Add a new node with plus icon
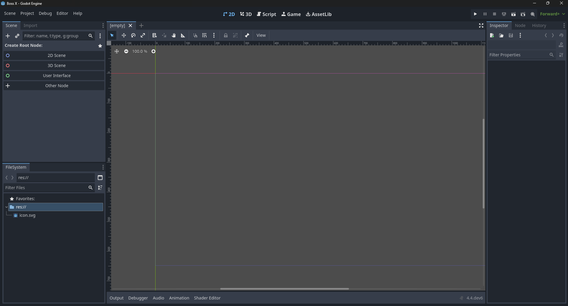 8,36
